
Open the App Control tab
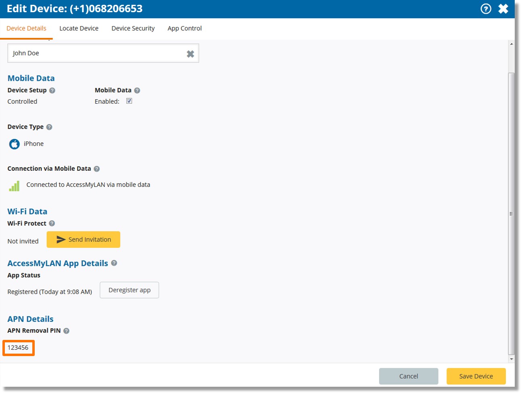(184, 28)
